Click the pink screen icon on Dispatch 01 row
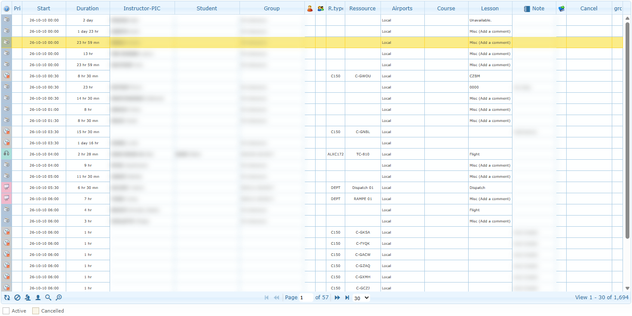The image size is (632, 316). point(6,188)
